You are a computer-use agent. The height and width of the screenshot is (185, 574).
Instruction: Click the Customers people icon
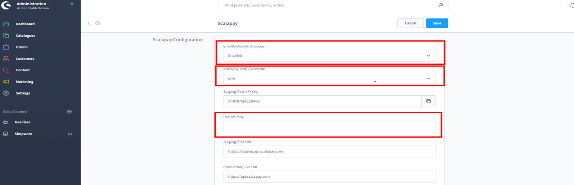pyautogui.click(x=6, y=58)
